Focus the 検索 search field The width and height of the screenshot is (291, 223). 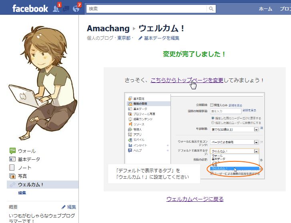(x=147, y=9)
